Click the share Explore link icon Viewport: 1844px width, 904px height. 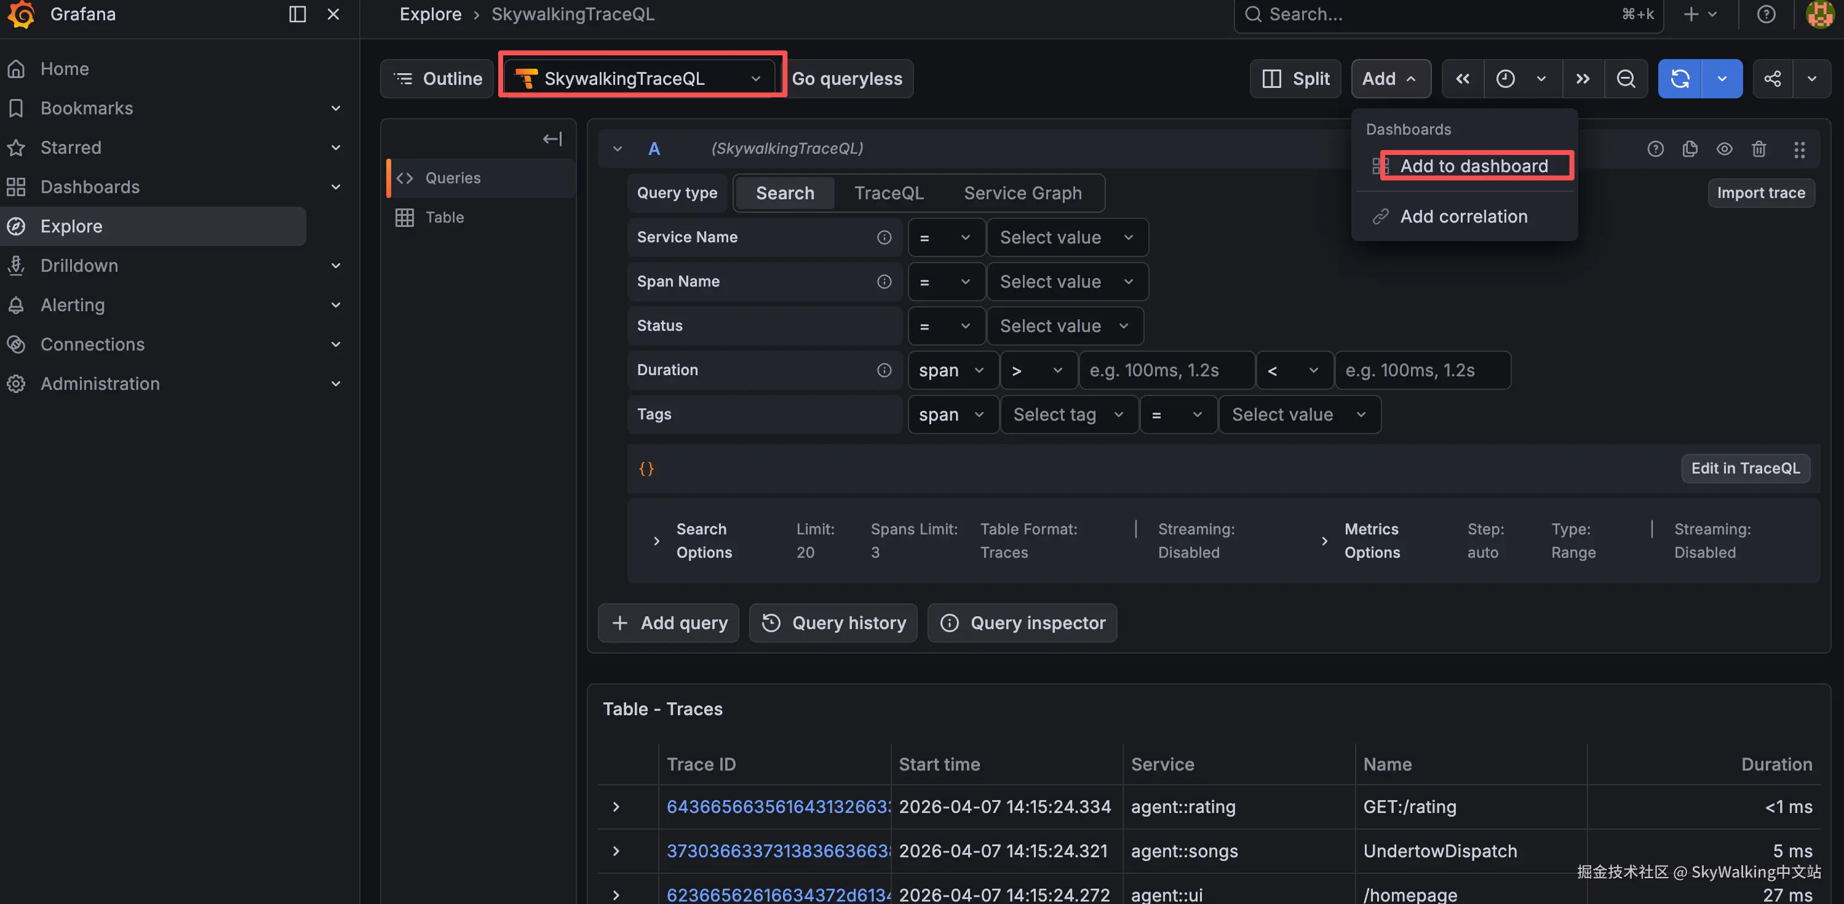click(1773, 79)
